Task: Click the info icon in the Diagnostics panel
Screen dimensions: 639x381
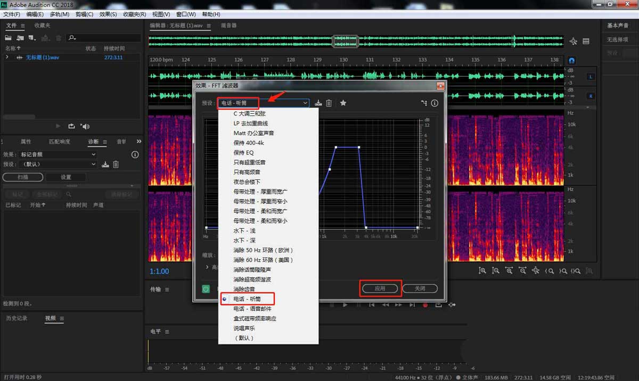Action: [135, 154]
